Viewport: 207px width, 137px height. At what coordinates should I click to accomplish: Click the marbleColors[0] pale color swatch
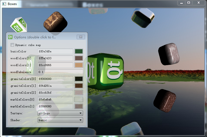[x=79, y=99]
